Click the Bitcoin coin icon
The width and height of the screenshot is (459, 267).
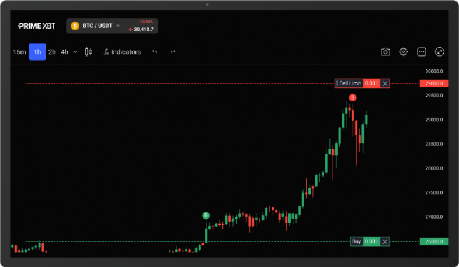tap(75, 26)
